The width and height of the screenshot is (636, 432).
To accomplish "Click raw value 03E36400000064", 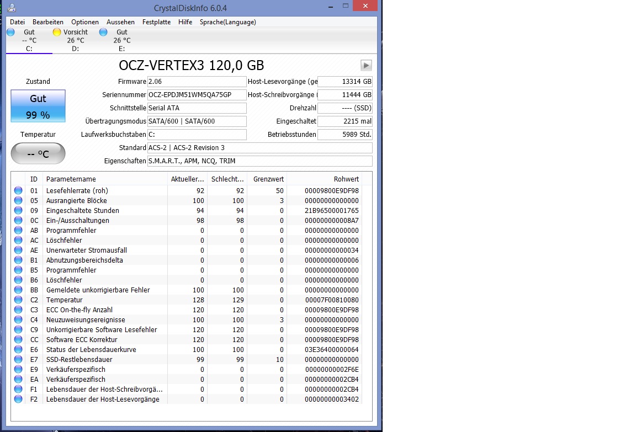I will click(331, 349).
